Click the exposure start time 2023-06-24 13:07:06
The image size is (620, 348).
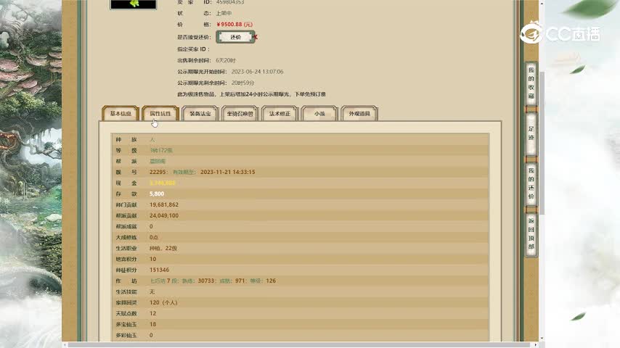pyautogui.click(x=258, y=72)
